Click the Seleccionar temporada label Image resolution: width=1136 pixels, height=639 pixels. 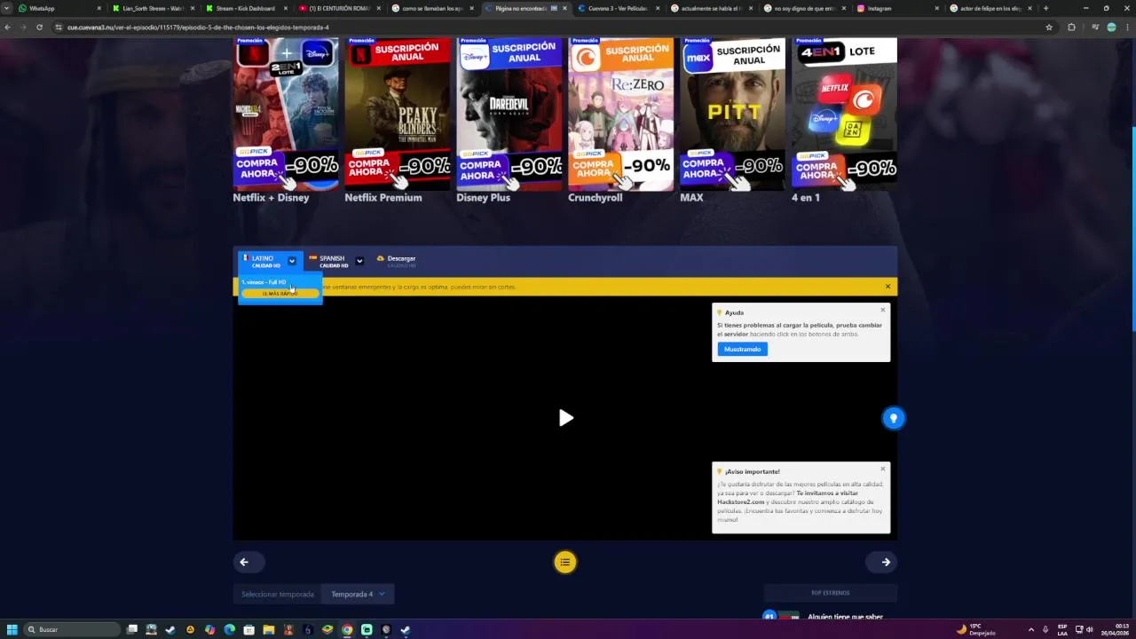(x=278, y=595)
